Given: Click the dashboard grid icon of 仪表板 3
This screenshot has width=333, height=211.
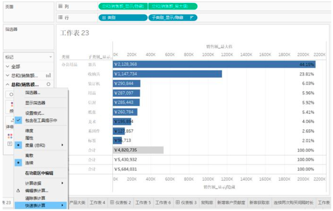Looking at the screenshot, I should [177, 202].
